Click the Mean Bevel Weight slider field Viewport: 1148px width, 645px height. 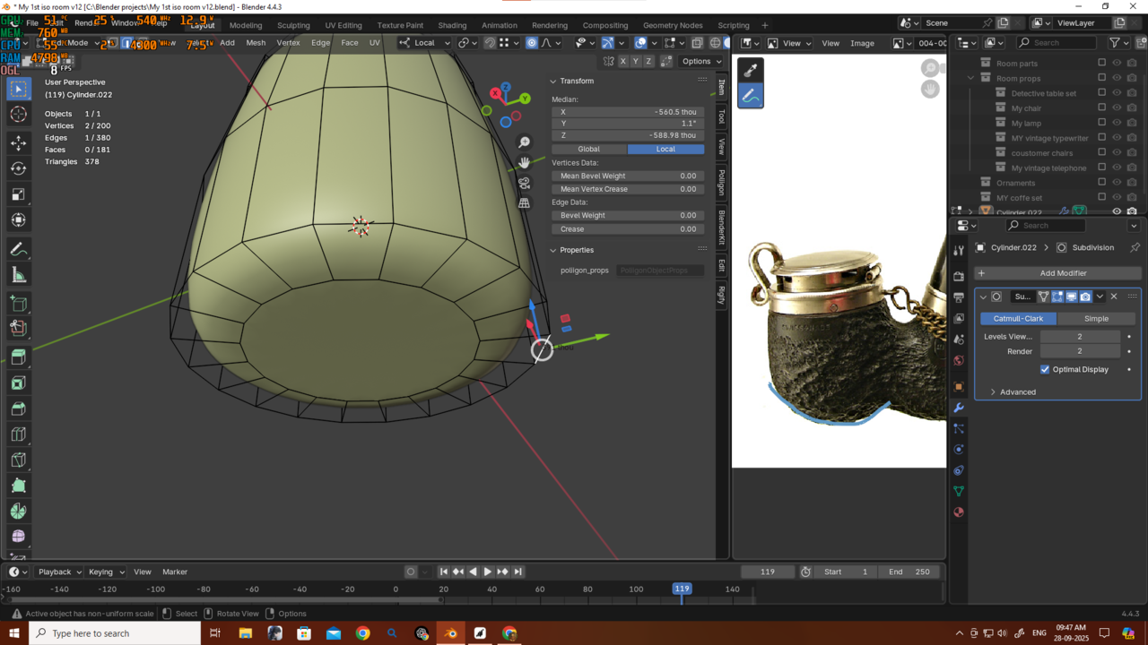(x=627, y=176)
